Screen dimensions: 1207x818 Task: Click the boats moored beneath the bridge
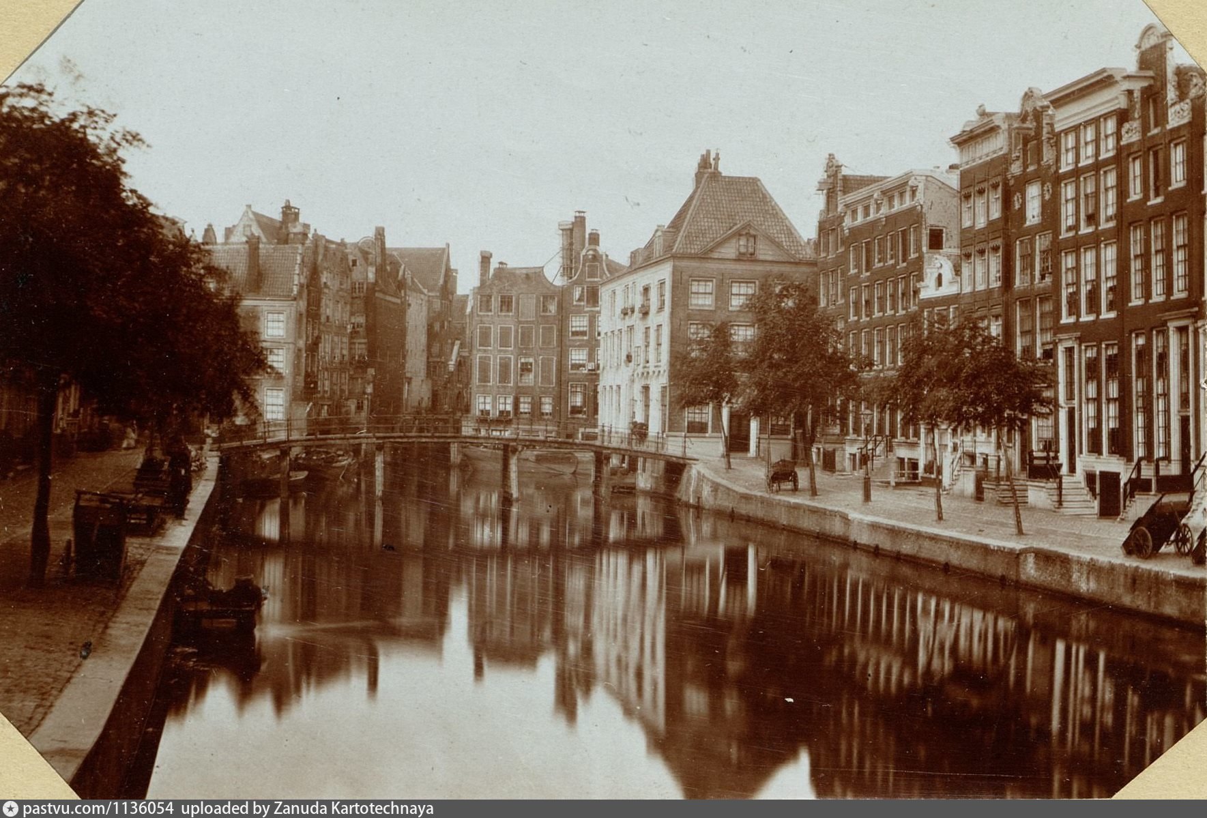[328, 464]
